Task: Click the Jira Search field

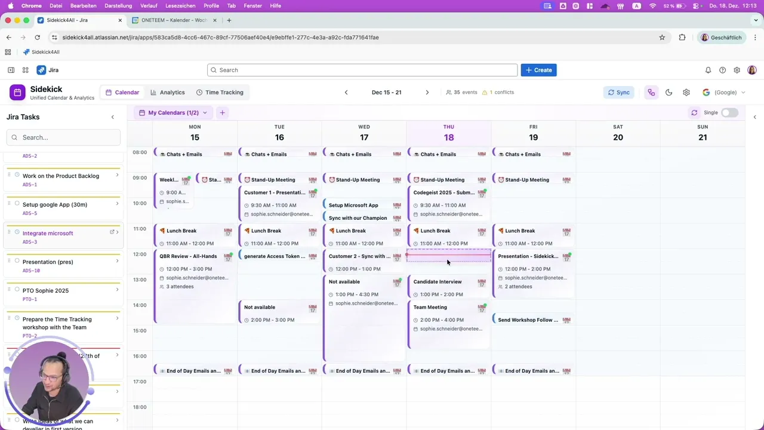Action: (x=362, y=70)
